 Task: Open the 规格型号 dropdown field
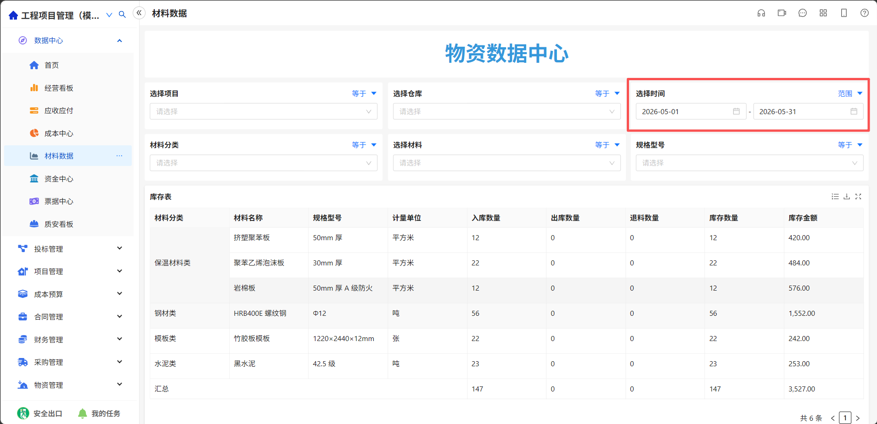tap(749, 163)
